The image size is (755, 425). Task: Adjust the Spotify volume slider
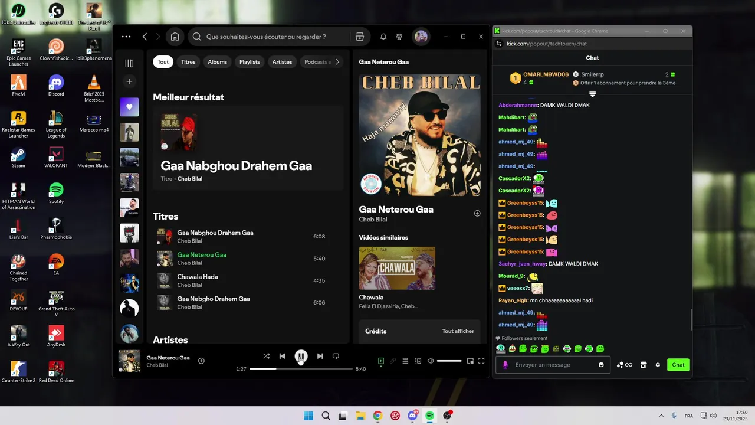click(449, 361)
